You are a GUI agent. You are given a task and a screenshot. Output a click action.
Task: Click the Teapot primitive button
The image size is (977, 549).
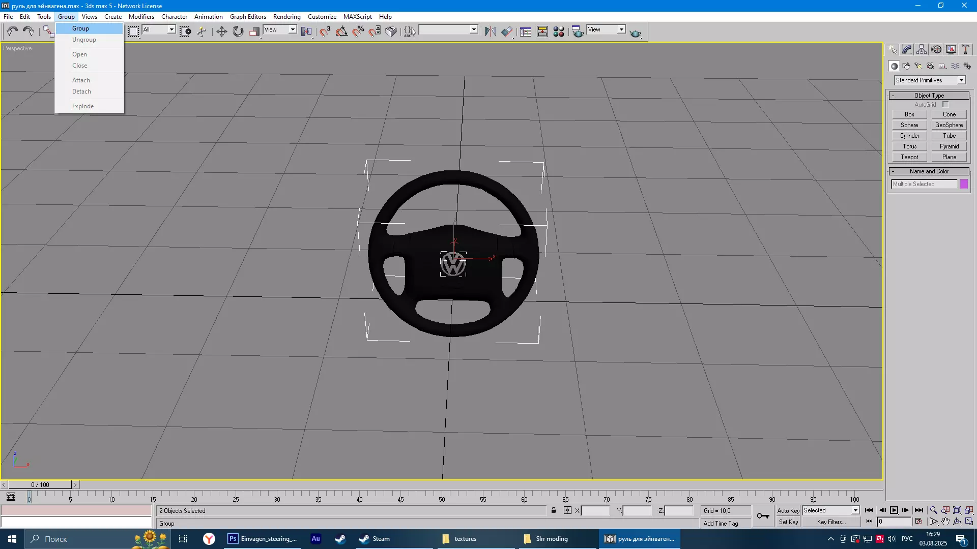[x=909, y=157]
